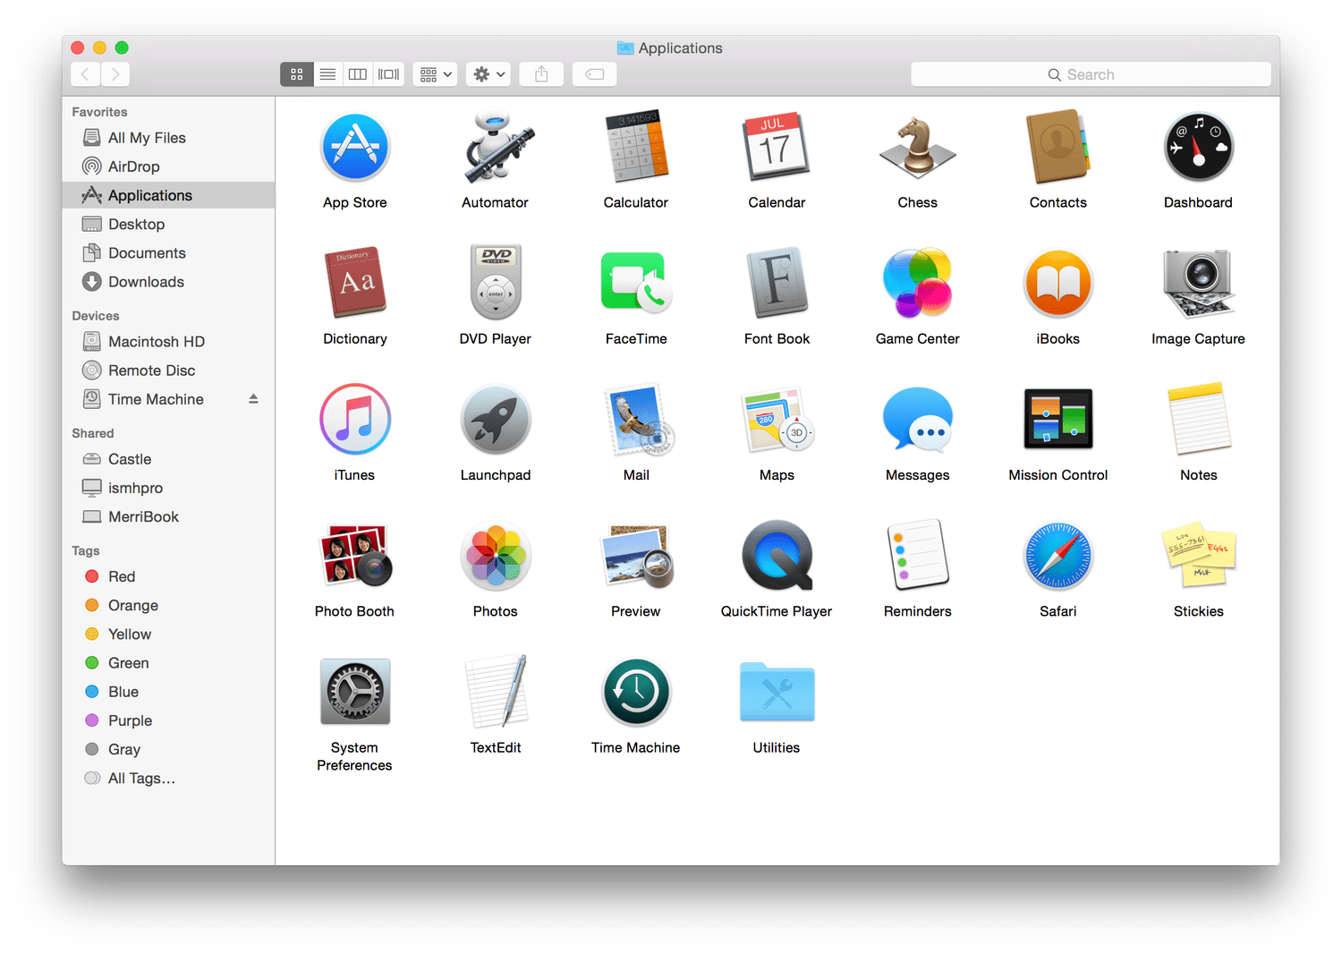Click the Search field
Viewport: 1342px width, 954px height.
1091,74
